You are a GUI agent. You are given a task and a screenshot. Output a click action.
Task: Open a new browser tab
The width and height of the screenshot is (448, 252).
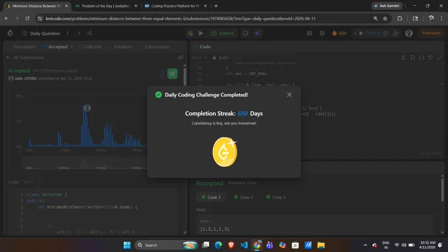point(216,6)
